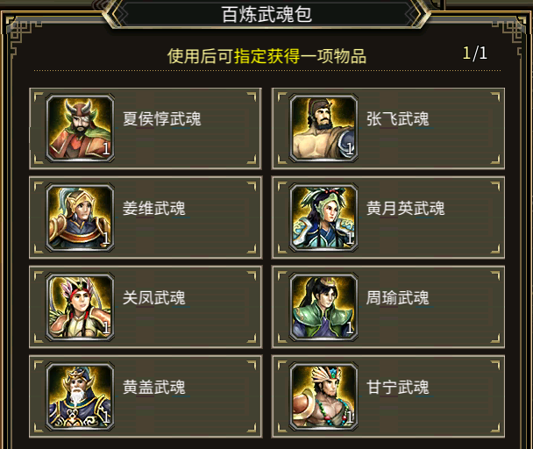This screenshot has width=533, height=449.
Task: Click the 姜维 golden-helmet portrait icon
Action: [x=80, y=217]
